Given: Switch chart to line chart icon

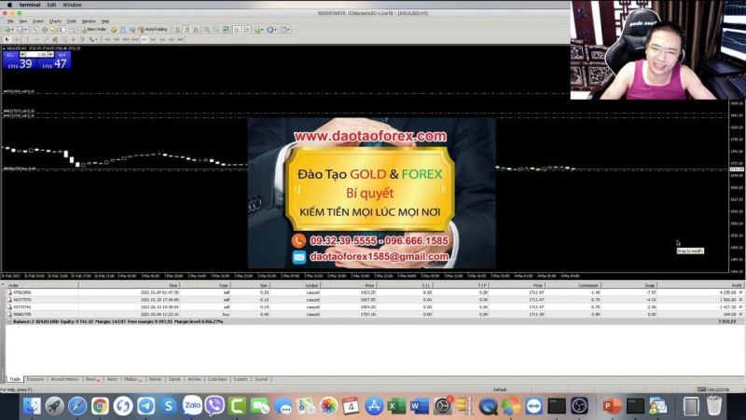Looking at the screenshot, I should 196,30.
